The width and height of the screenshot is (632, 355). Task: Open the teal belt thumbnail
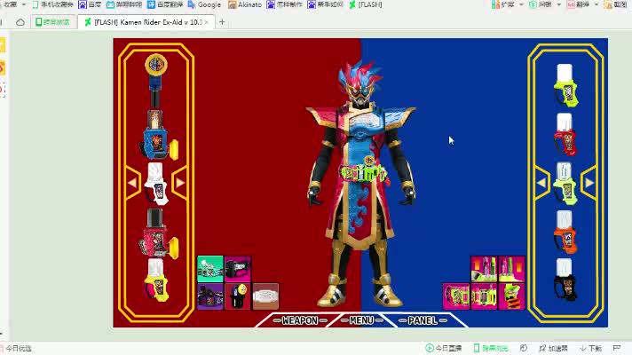point(210,269)
